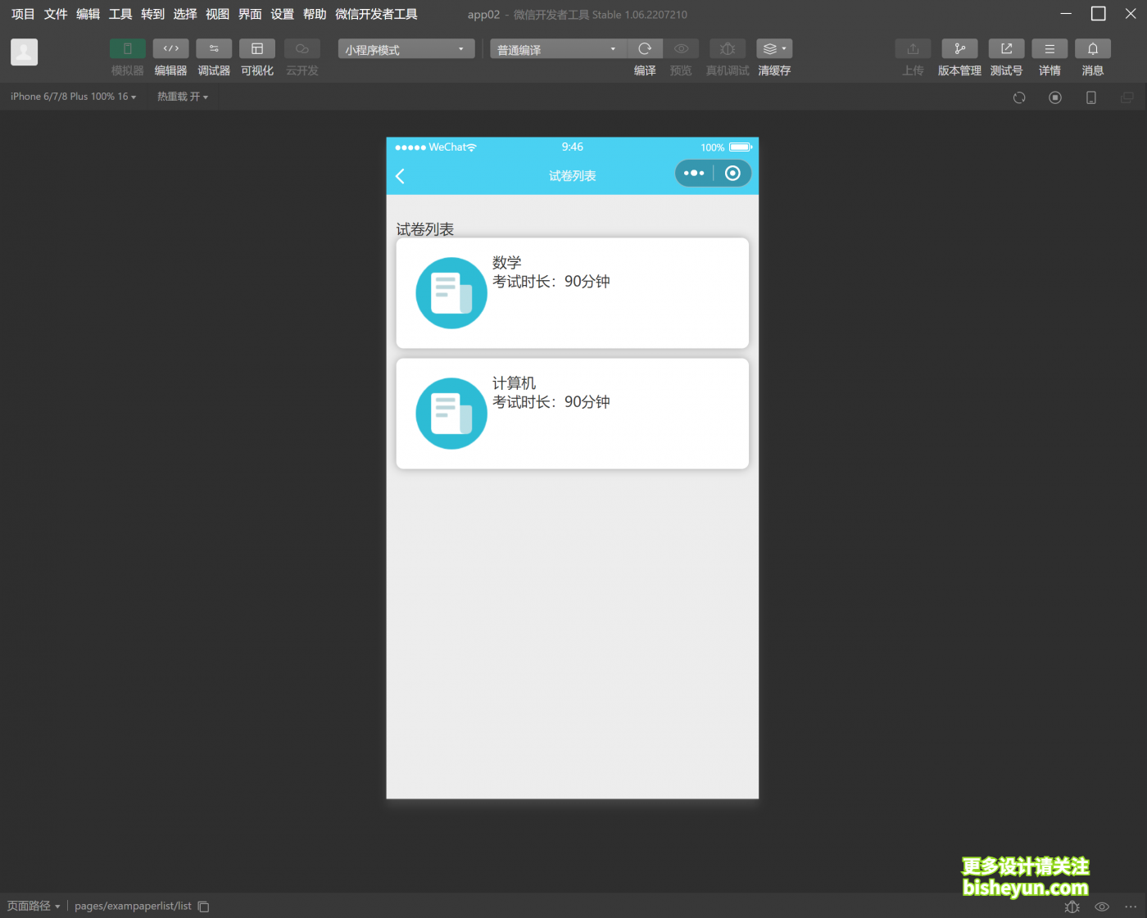Open version management icon
Viewport: 1147px width, 918px height.
pos(959,49)
